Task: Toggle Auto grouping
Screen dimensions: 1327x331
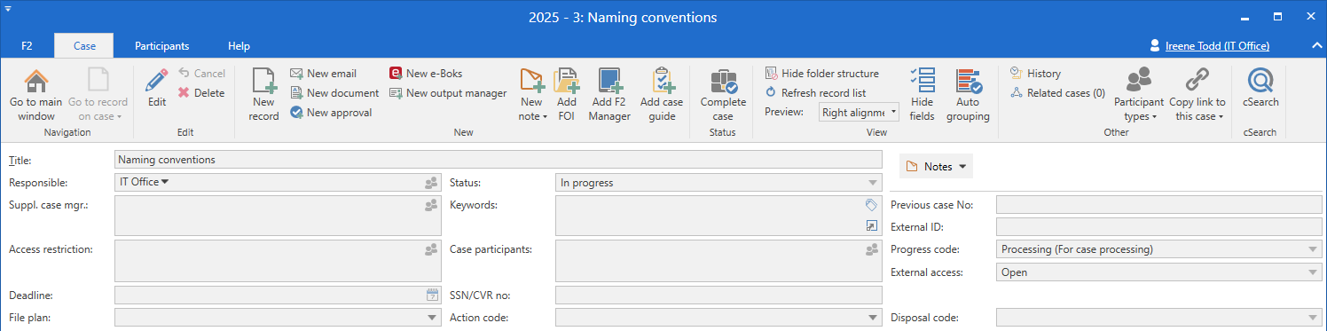Action: point(968,95)
